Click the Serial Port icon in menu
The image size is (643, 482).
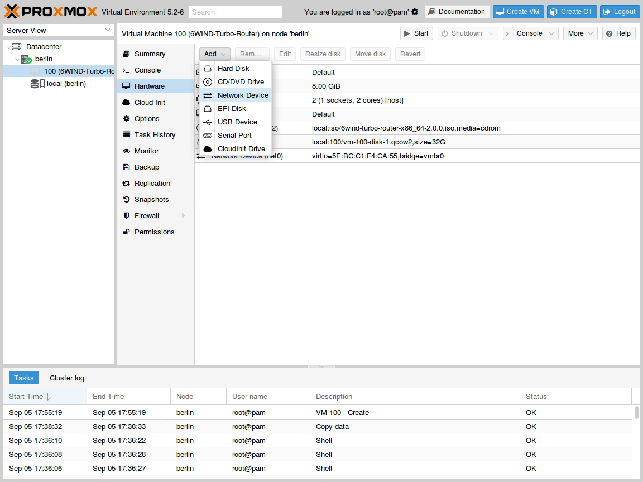click(x=208, y=136)
